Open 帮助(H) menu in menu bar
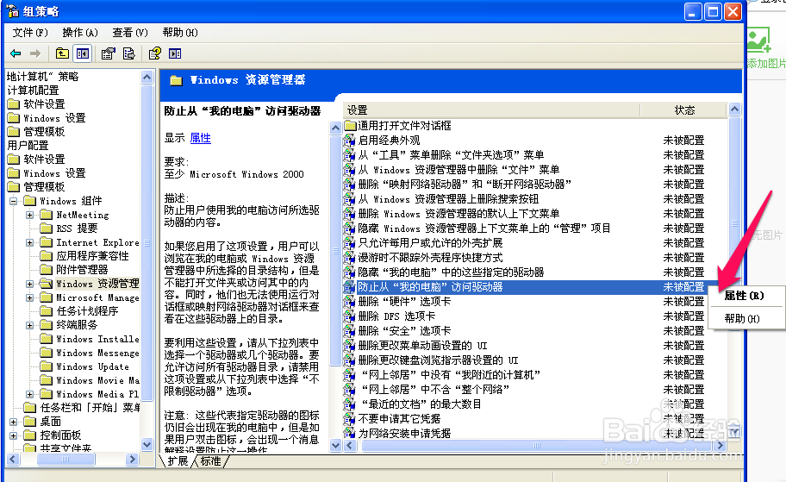The height and width of the screenshot is (482, 786). click(x=180, y=33)
